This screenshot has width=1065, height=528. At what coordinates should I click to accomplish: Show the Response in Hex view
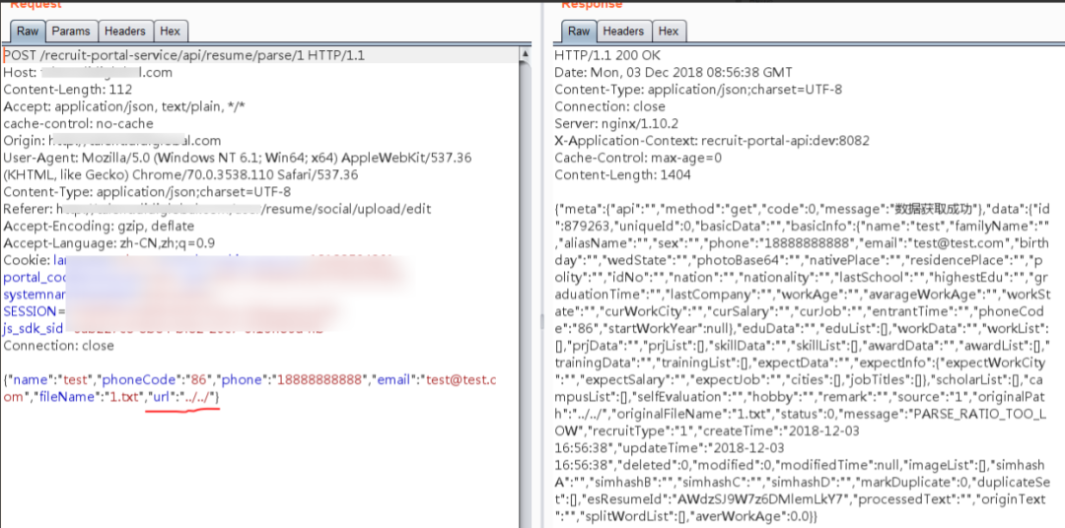tap(669, 32)
